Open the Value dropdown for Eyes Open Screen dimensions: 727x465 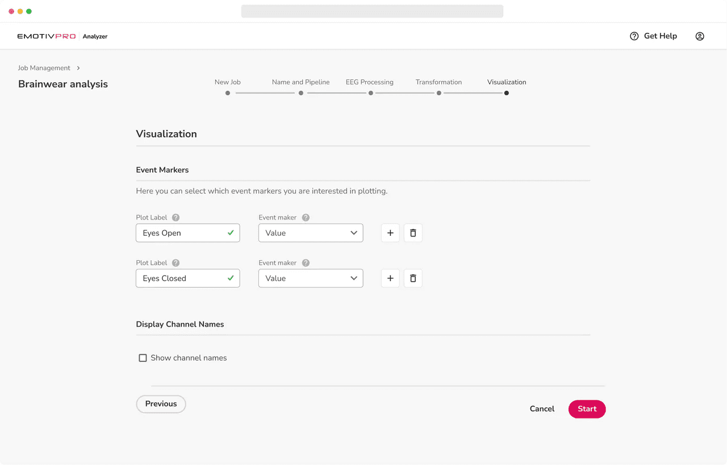tap(311, 232)
